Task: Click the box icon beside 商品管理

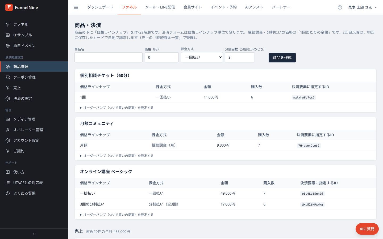Action: (8, 67)
